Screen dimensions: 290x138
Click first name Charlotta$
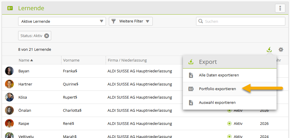[72, 110]
